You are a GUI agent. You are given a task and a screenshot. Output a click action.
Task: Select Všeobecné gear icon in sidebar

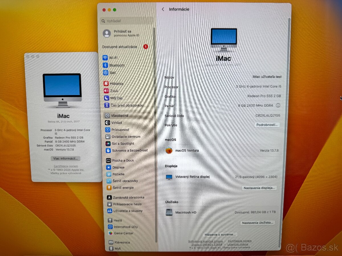(x=107, y=116)
